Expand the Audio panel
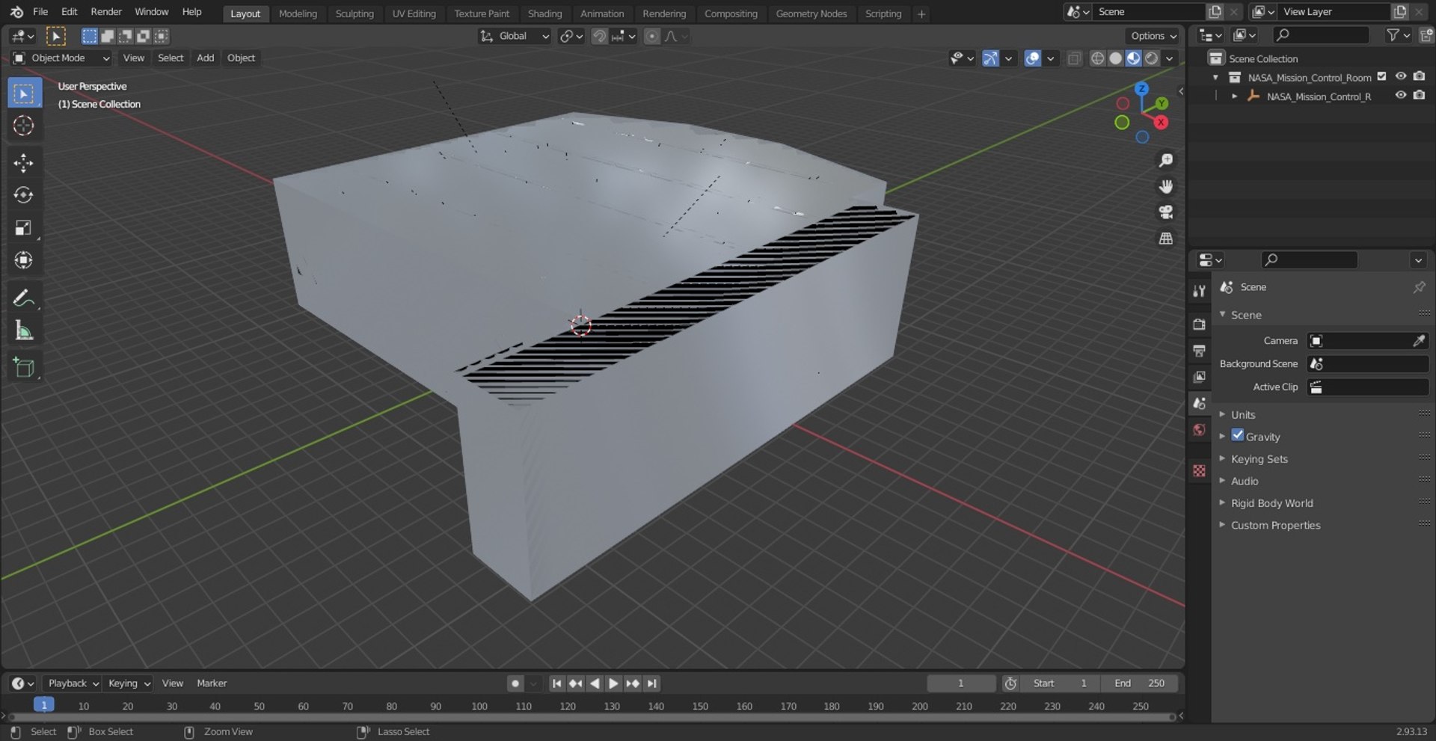Viewport: 1436px width, 741px height. tap(1245, 482)
